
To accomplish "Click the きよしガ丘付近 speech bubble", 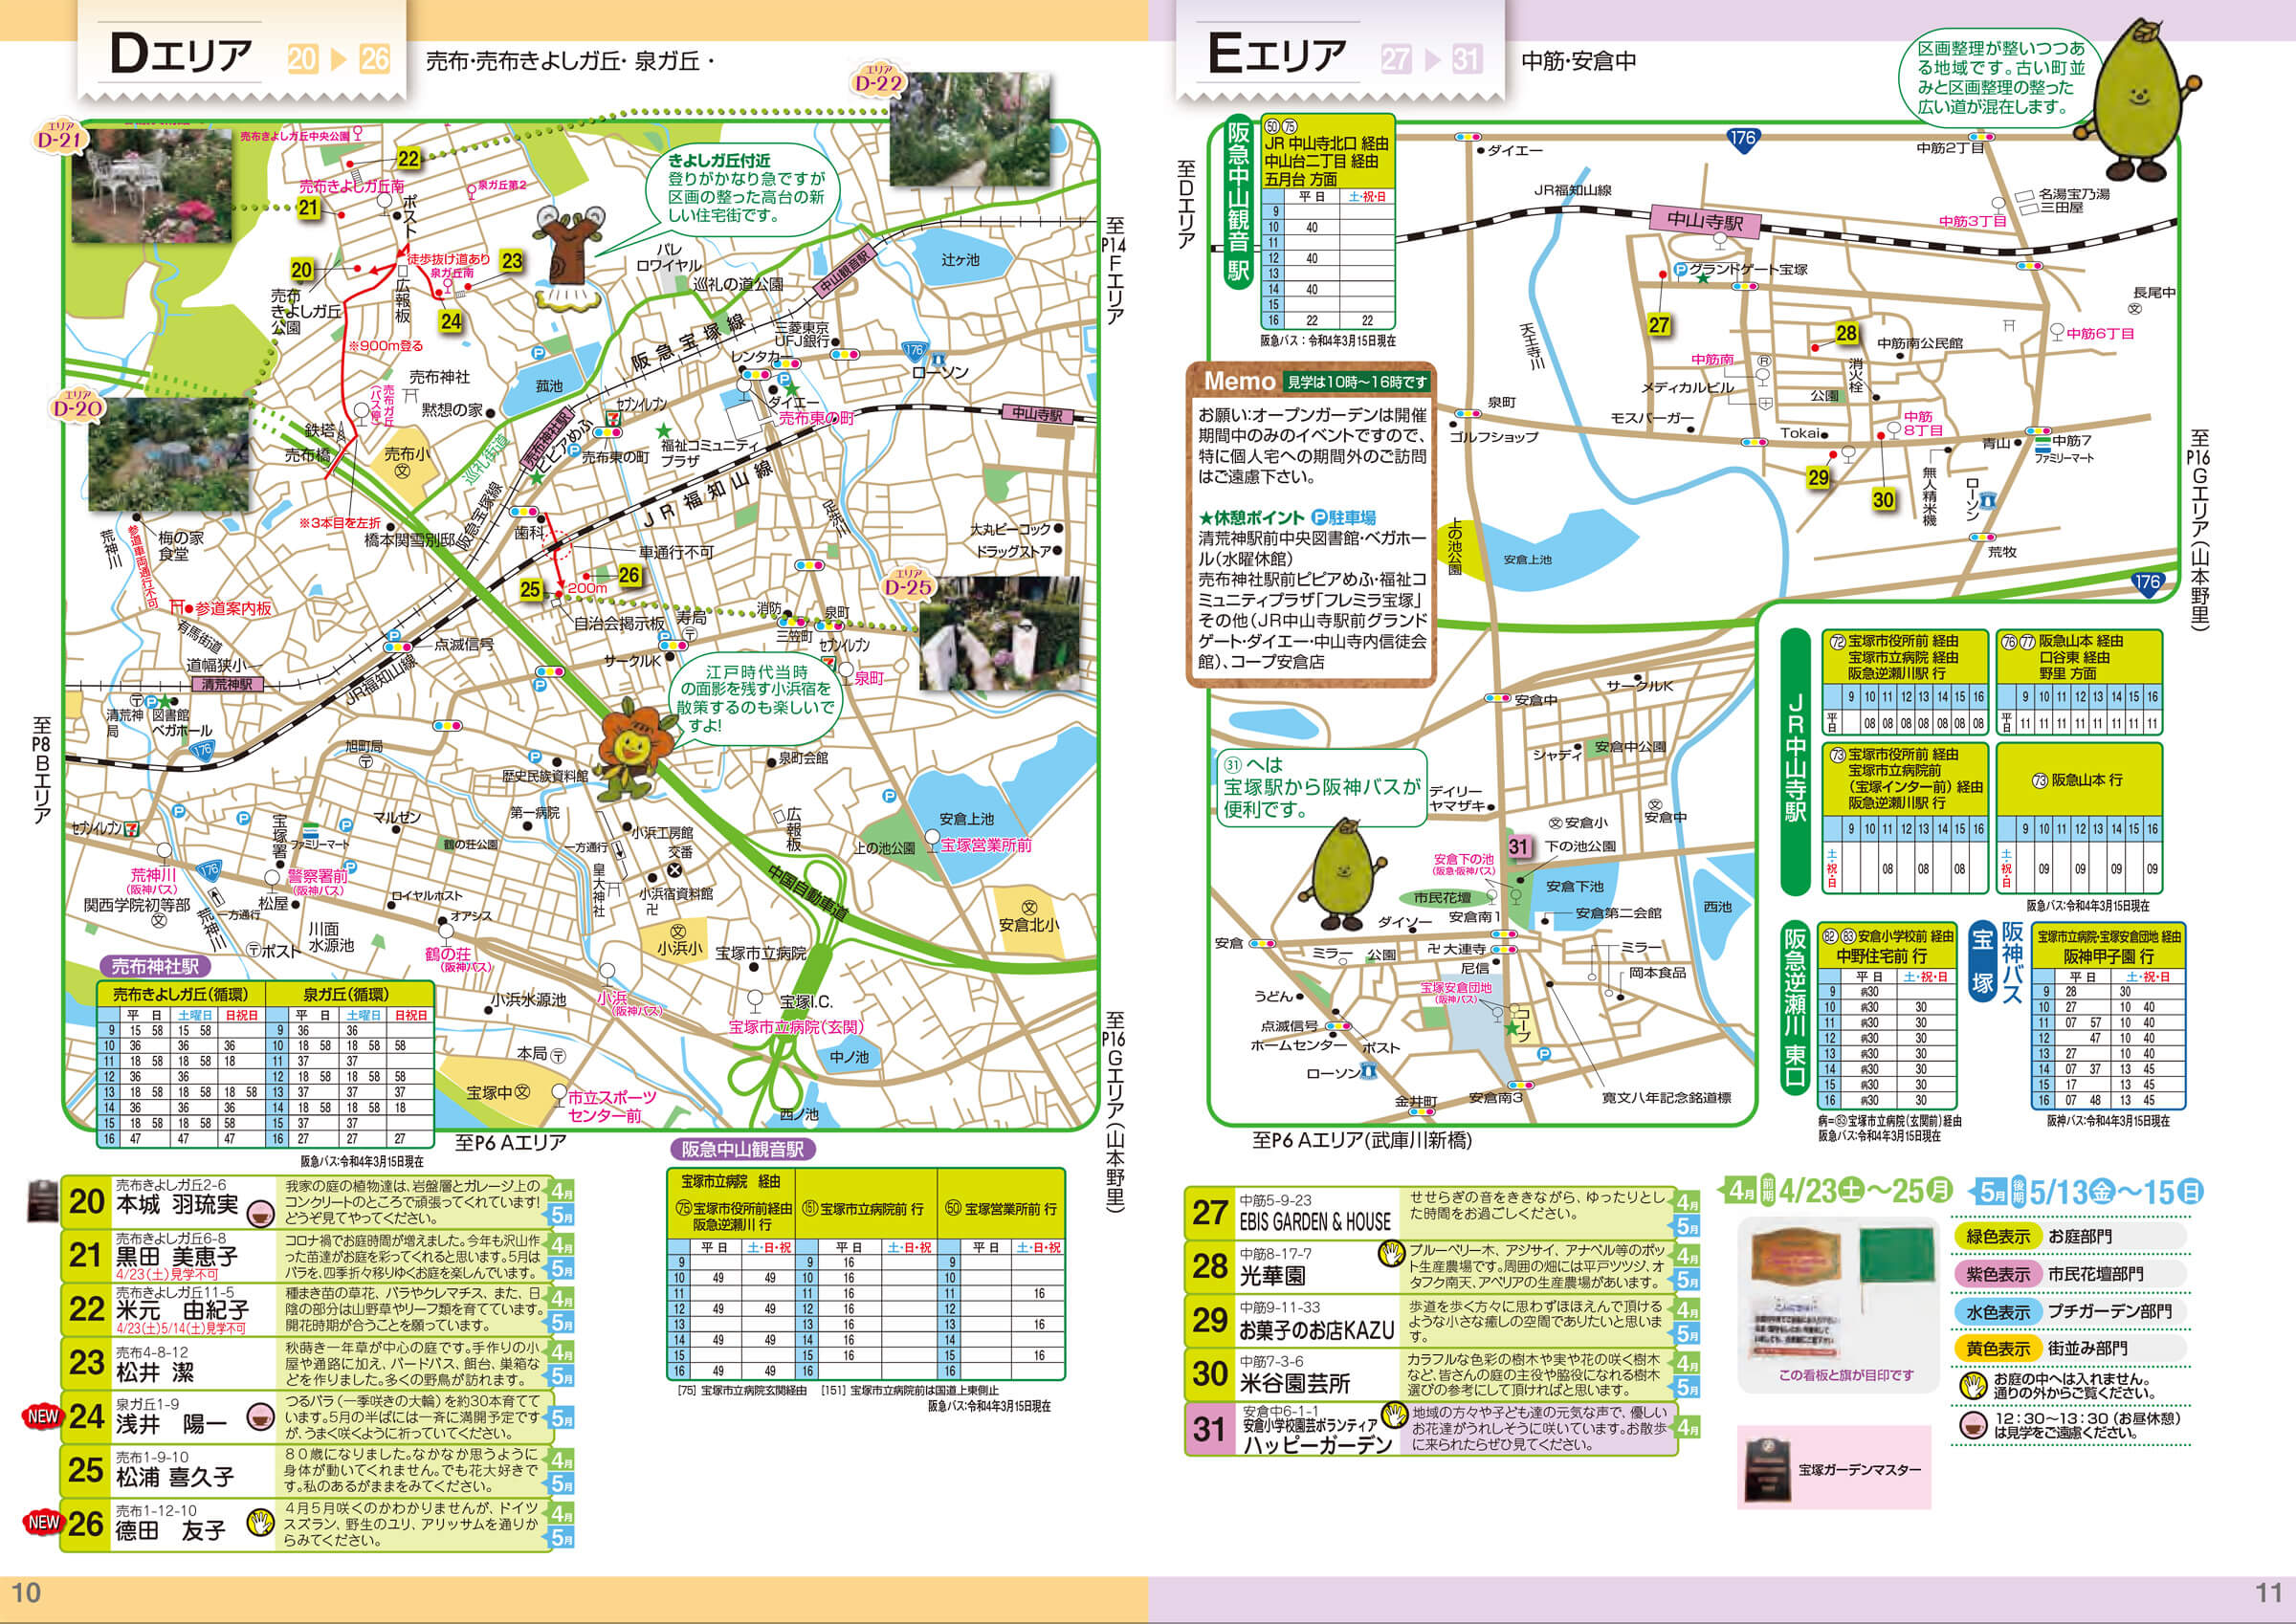I will click(x=744, y=188).
